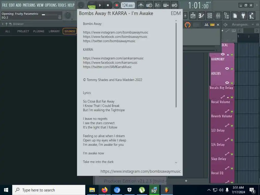Navigate playlist right with the arrow button
Screen dimensions: 260x195
click(x=257, y=30)
